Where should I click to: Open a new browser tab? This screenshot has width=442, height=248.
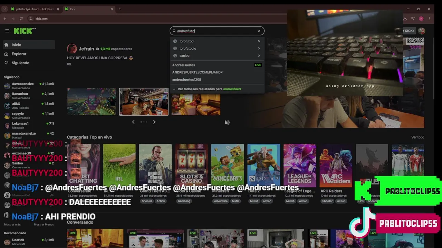pyautogui.click(x=120, y=9)
